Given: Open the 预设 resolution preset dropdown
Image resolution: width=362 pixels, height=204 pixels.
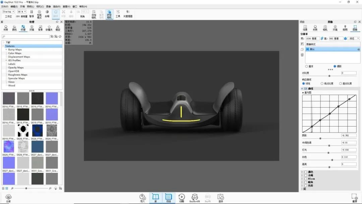Looking at the screenshot, I should pyautogui.click(x=354, y=39).
